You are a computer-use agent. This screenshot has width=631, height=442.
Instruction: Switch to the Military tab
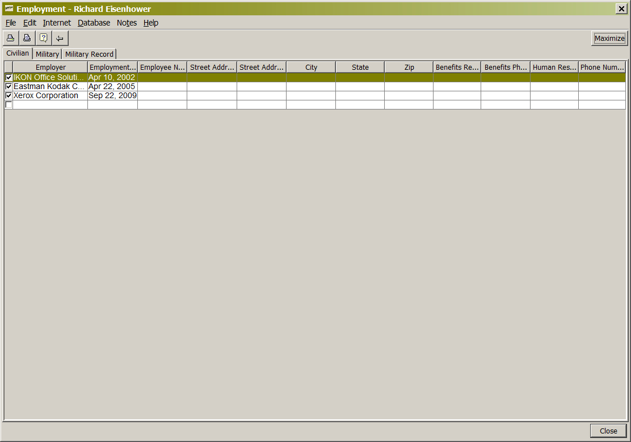pyautogui.click(x=48, y=54)
